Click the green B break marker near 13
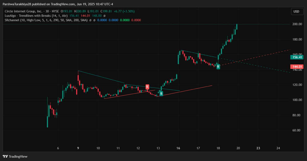The image size is (307, 161). tap(161, 94)
